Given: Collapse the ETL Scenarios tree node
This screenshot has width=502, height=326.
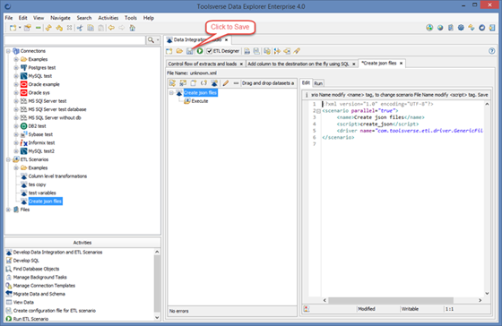Looking at the screenshot, I should click(x=8, y=159).
